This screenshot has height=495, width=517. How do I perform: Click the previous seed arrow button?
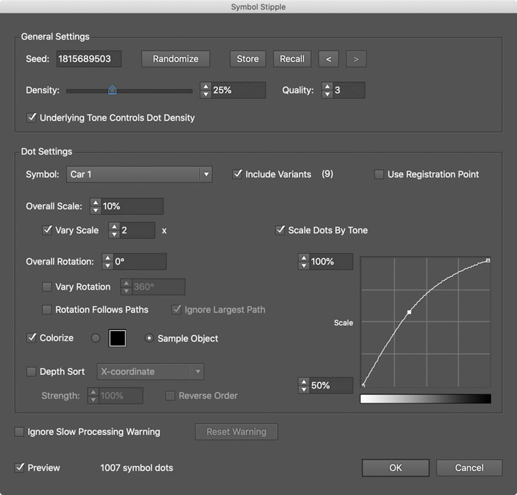328,58
